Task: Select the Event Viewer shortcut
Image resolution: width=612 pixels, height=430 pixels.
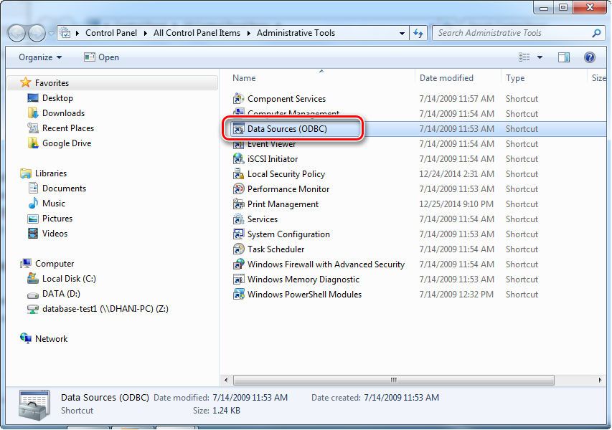Action: click(x=270, y=144)
